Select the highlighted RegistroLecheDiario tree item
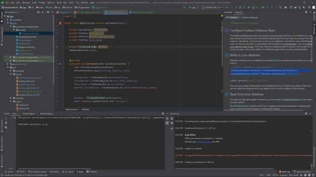This screenshot has height=177, width=316. [29, 33]
